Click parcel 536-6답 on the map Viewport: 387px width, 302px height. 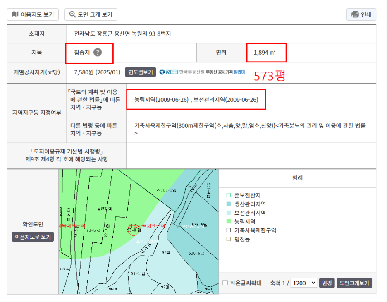197,254
